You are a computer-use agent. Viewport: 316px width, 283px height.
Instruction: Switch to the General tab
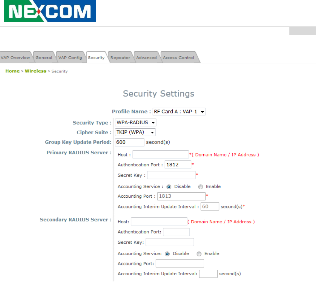pyautogui.click(x=44, y=58)
